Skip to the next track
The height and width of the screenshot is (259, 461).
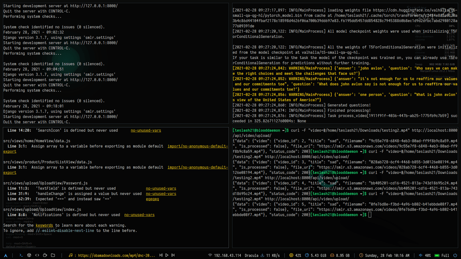coord(173,255)
